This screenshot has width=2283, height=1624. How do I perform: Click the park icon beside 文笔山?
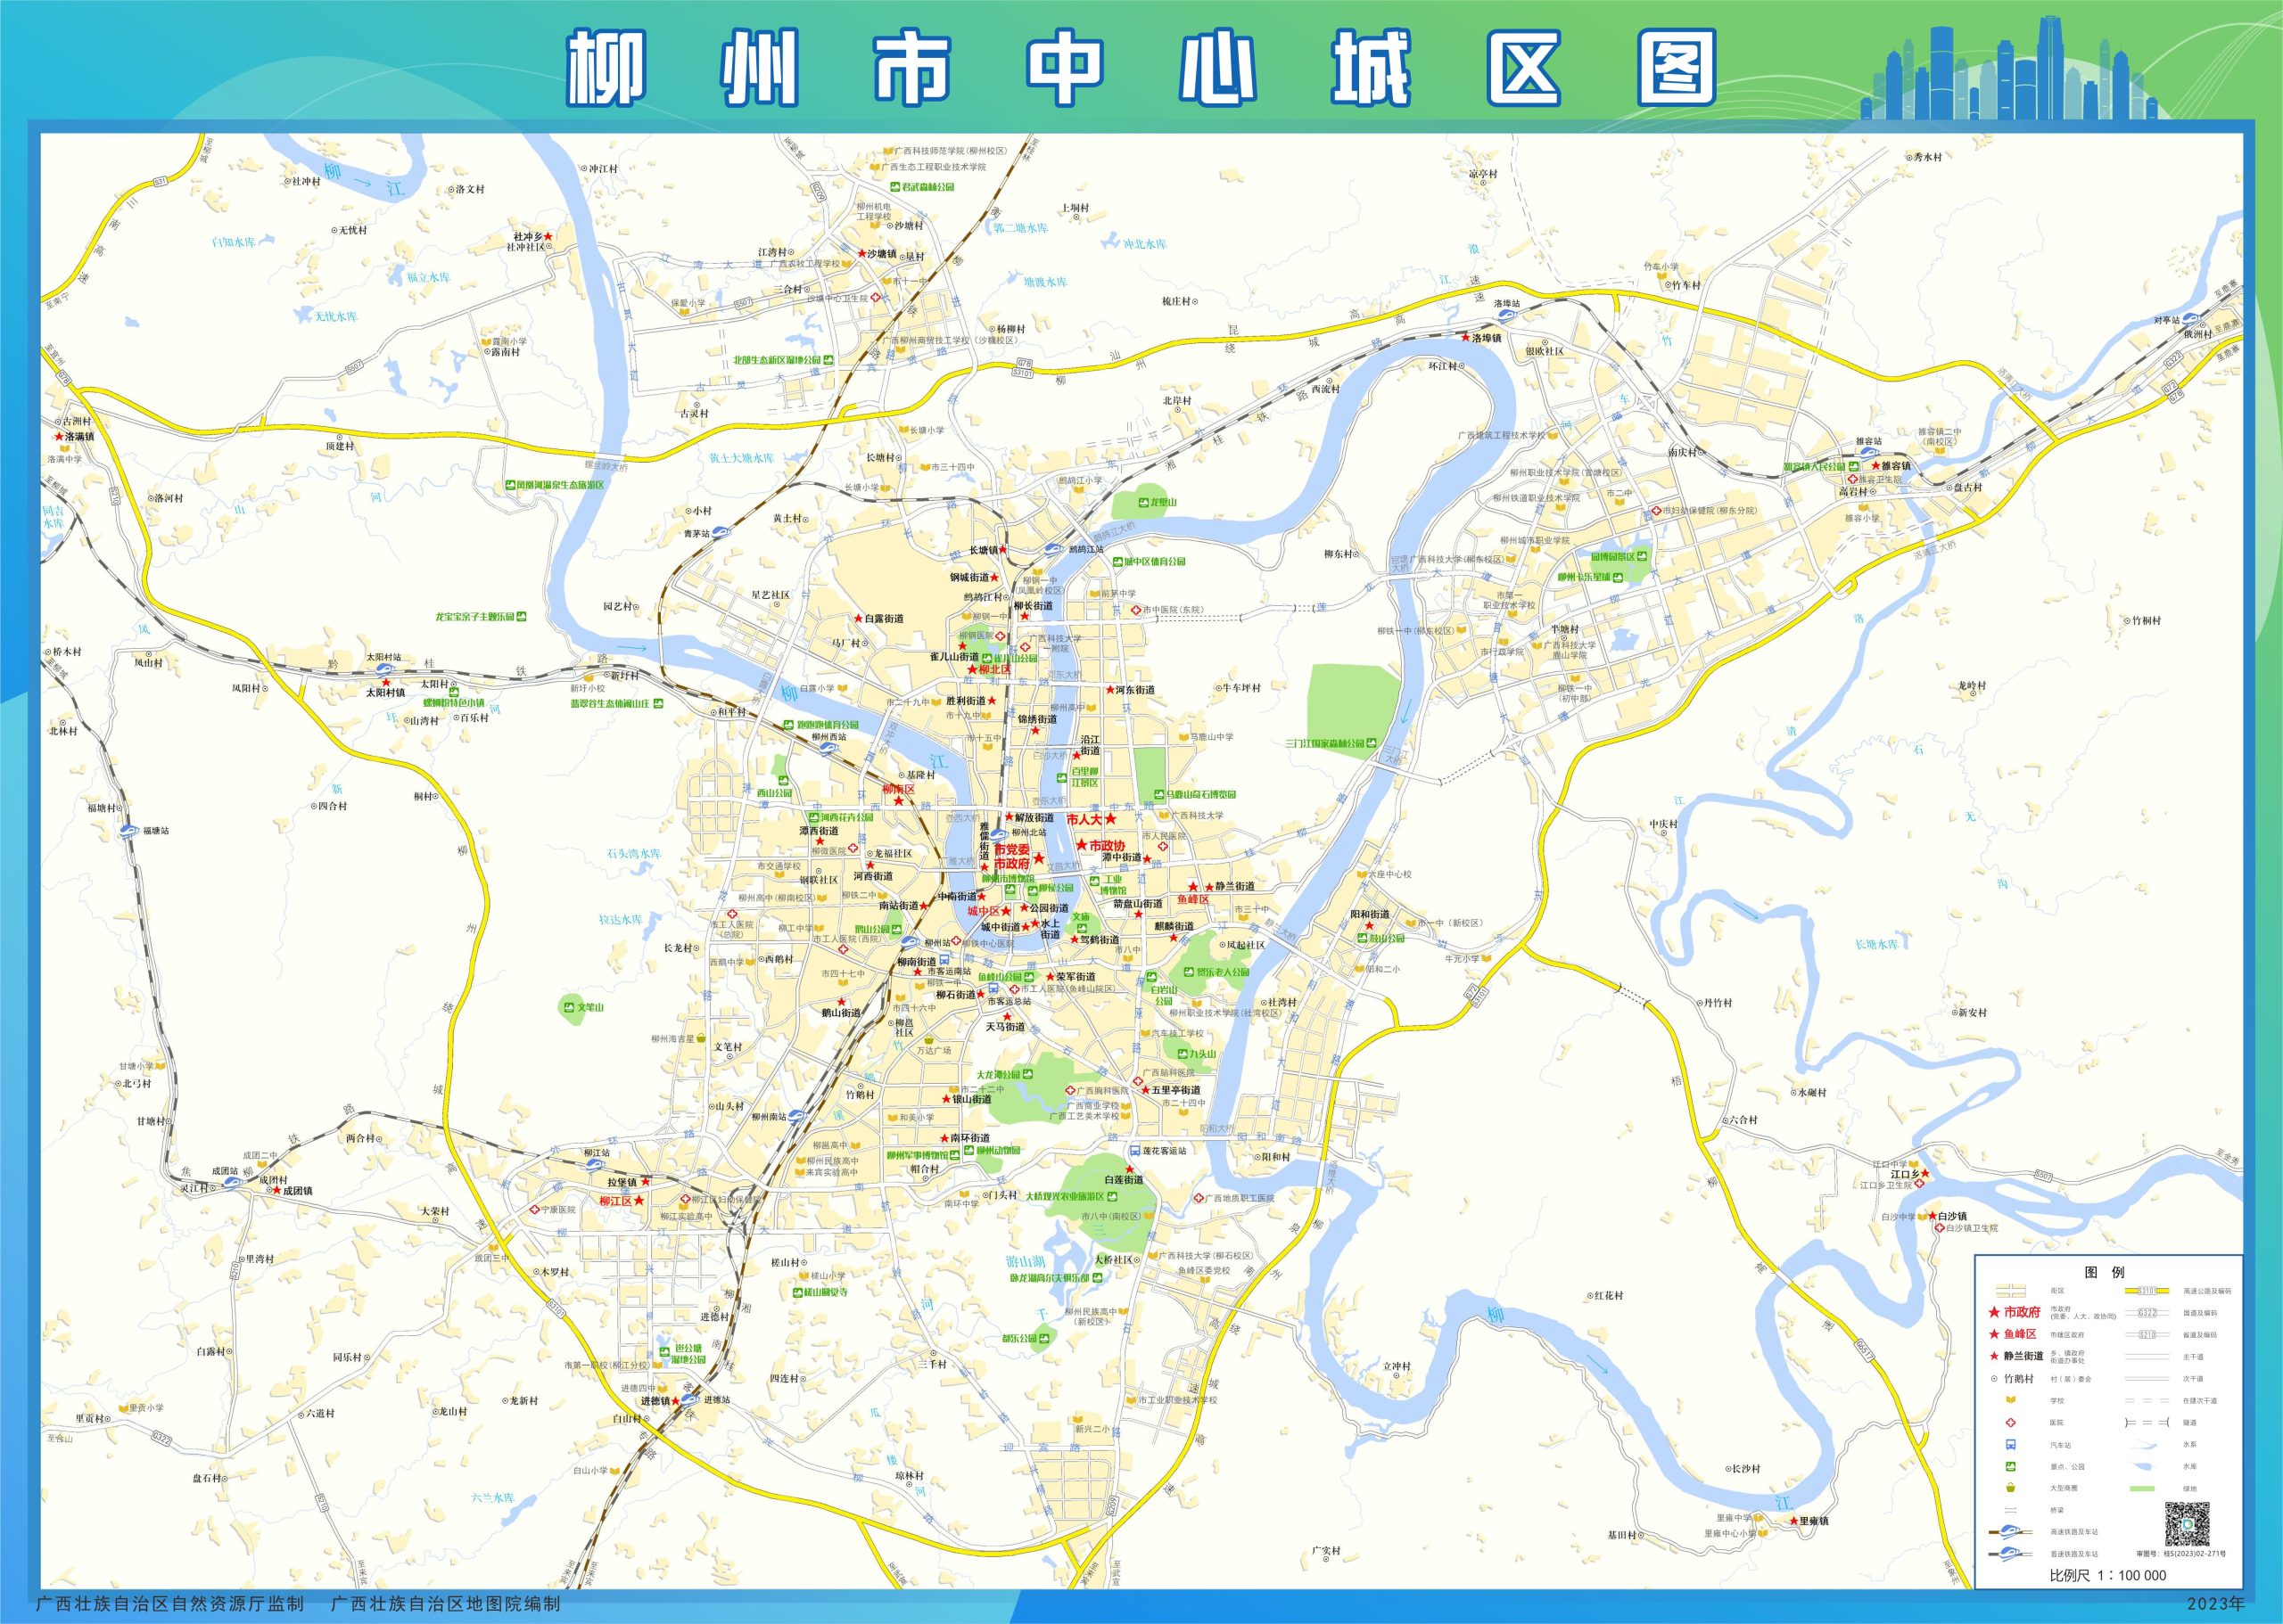pos(567,1007)
